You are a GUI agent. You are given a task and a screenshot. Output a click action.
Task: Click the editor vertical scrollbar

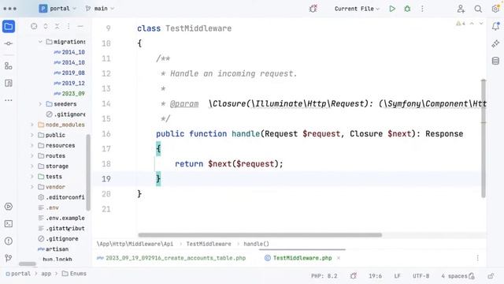pyautogui.click(x=484, y=139)
